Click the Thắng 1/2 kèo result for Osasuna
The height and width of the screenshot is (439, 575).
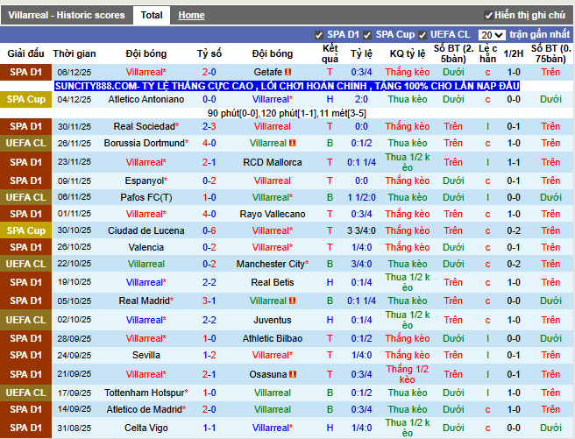408,374
